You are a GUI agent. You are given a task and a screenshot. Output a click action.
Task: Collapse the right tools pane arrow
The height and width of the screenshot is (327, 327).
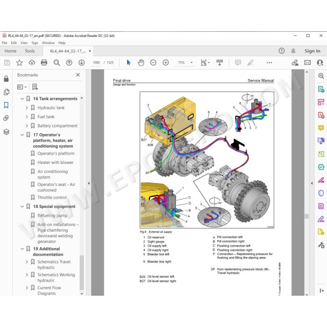click(x=312, y=183)
